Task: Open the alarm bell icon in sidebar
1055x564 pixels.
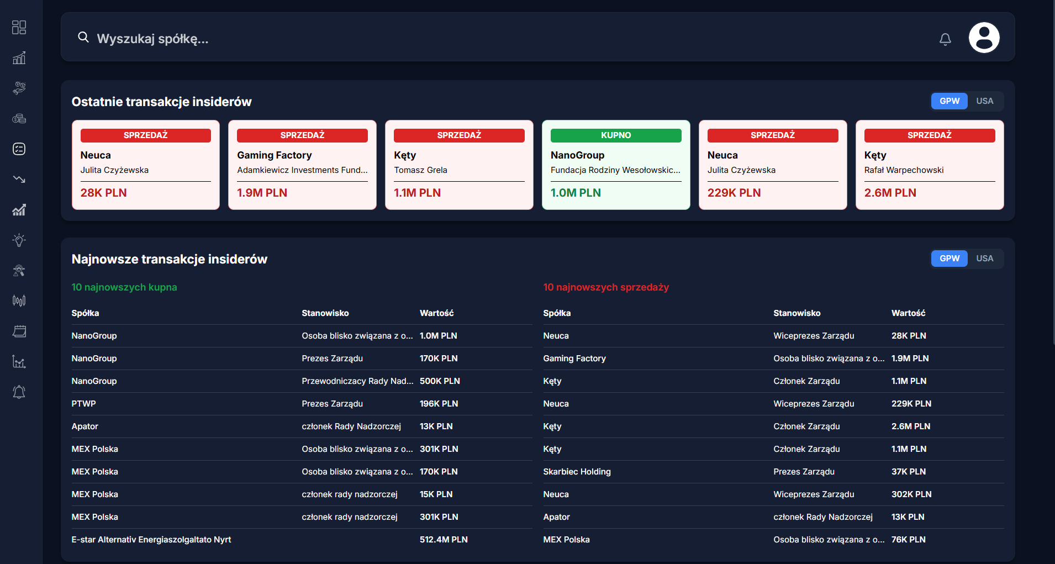Action: [19, 392]
